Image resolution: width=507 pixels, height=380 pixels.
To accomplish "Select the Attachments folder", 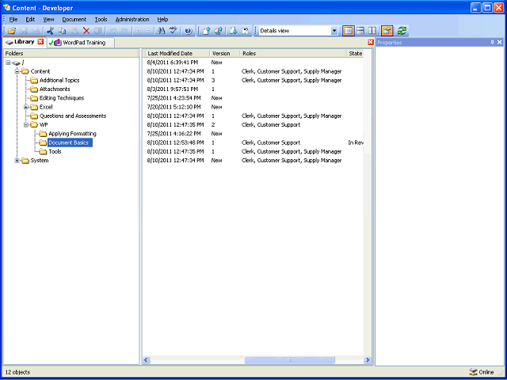I will click(55, 89).
